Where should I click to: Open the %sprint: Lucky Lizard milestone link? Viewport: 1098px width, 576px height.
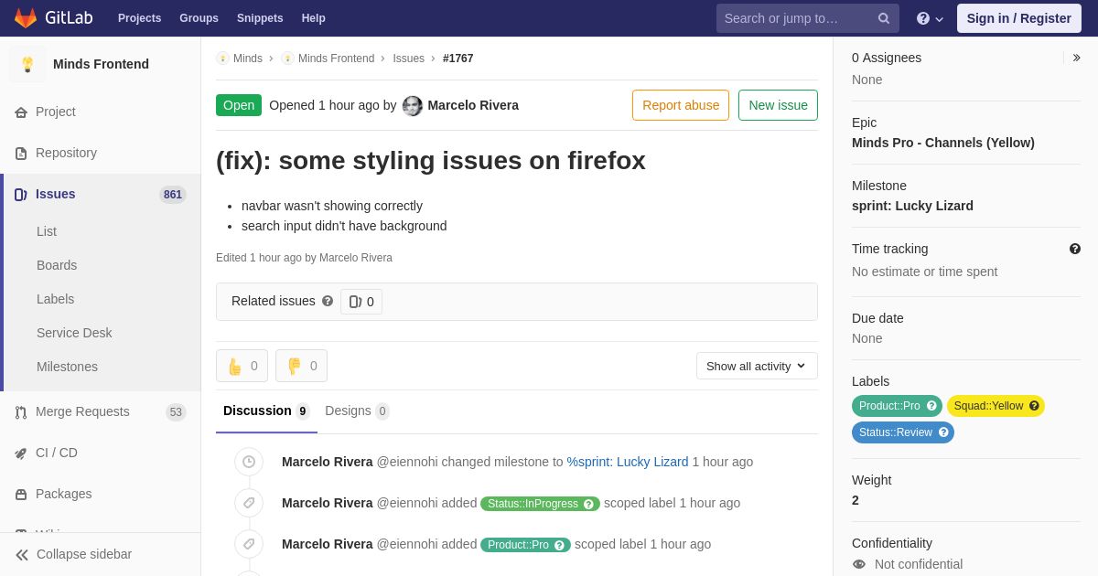628,462
